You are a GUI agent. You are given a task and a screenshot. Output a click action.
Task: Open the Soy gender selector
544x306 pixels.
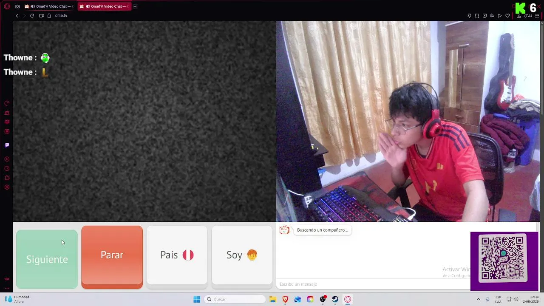click(242, 255)
